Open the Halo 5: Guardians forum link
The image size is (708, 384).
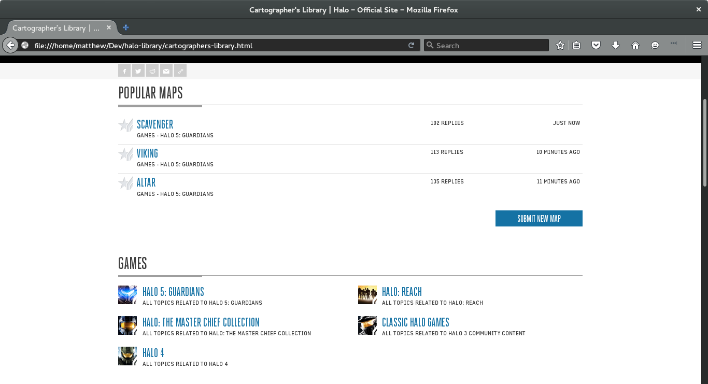tap(173, 292)
